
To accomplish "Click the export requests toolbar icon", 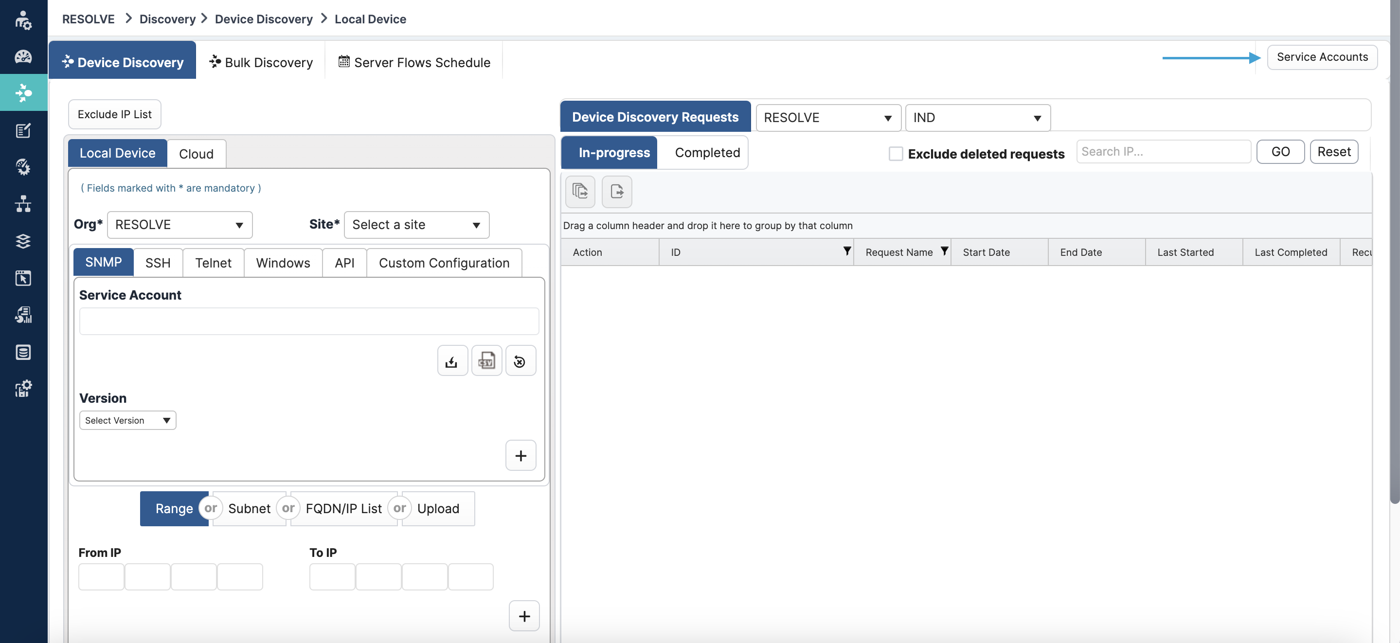I will (616, 191).
